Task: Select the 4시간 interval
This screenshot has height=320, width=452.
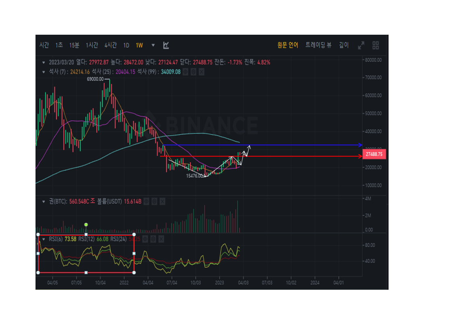Action: click(x=110, y=45)
